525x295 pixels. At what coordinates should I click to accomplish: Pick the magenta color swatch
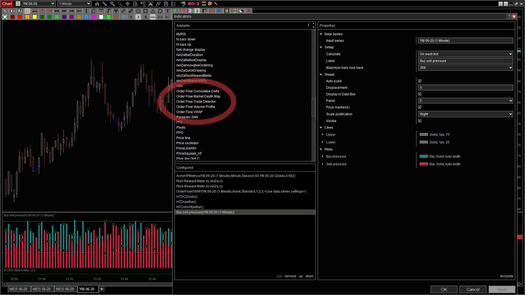[94, 17]
